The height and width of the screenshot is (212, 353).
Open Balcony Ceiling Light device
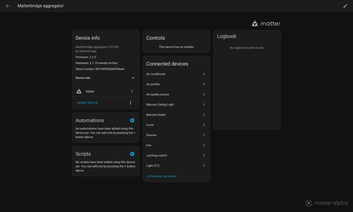[x=160, y=105]
